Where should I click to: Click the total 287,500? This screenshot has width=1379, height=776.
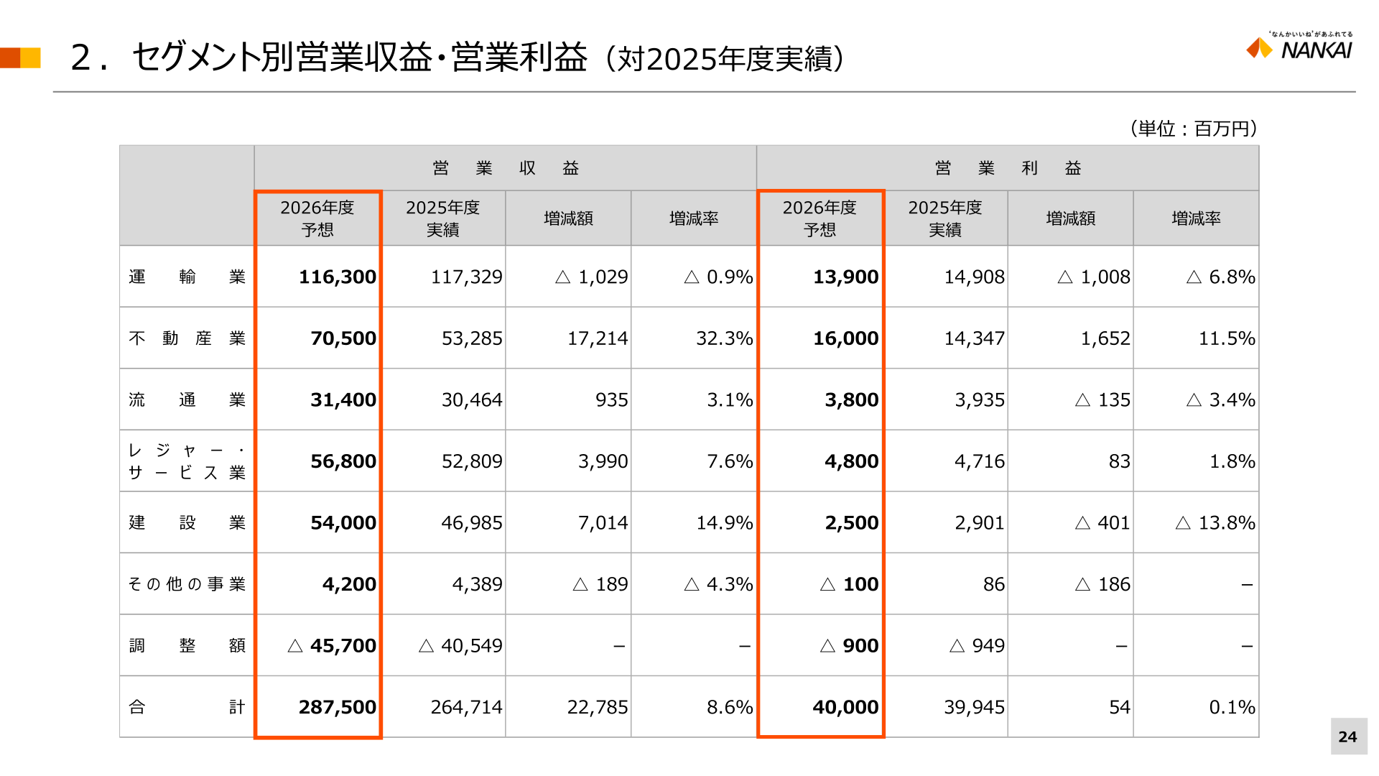pyautogui.click(x=337, y=707)
